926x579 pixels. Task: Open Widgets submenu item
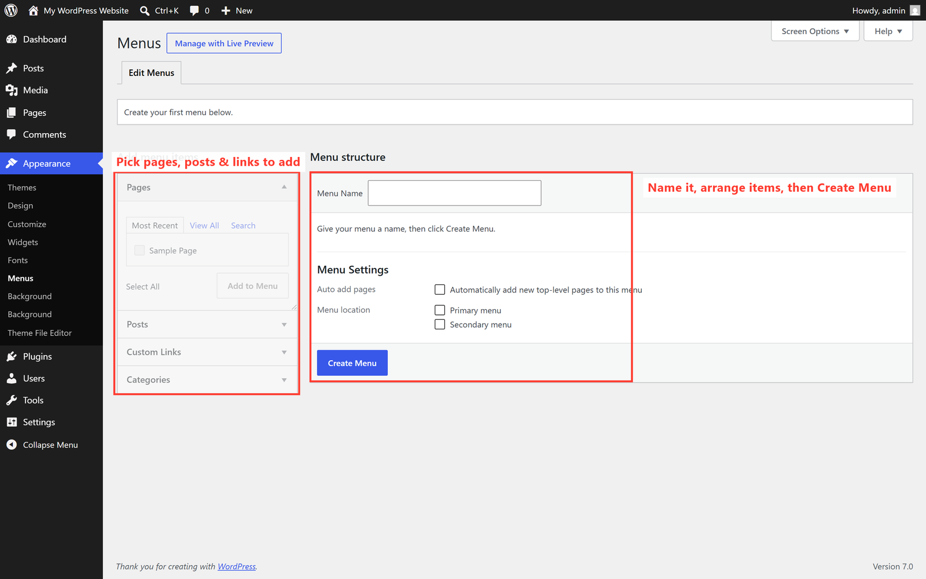[x=23, y=242]
